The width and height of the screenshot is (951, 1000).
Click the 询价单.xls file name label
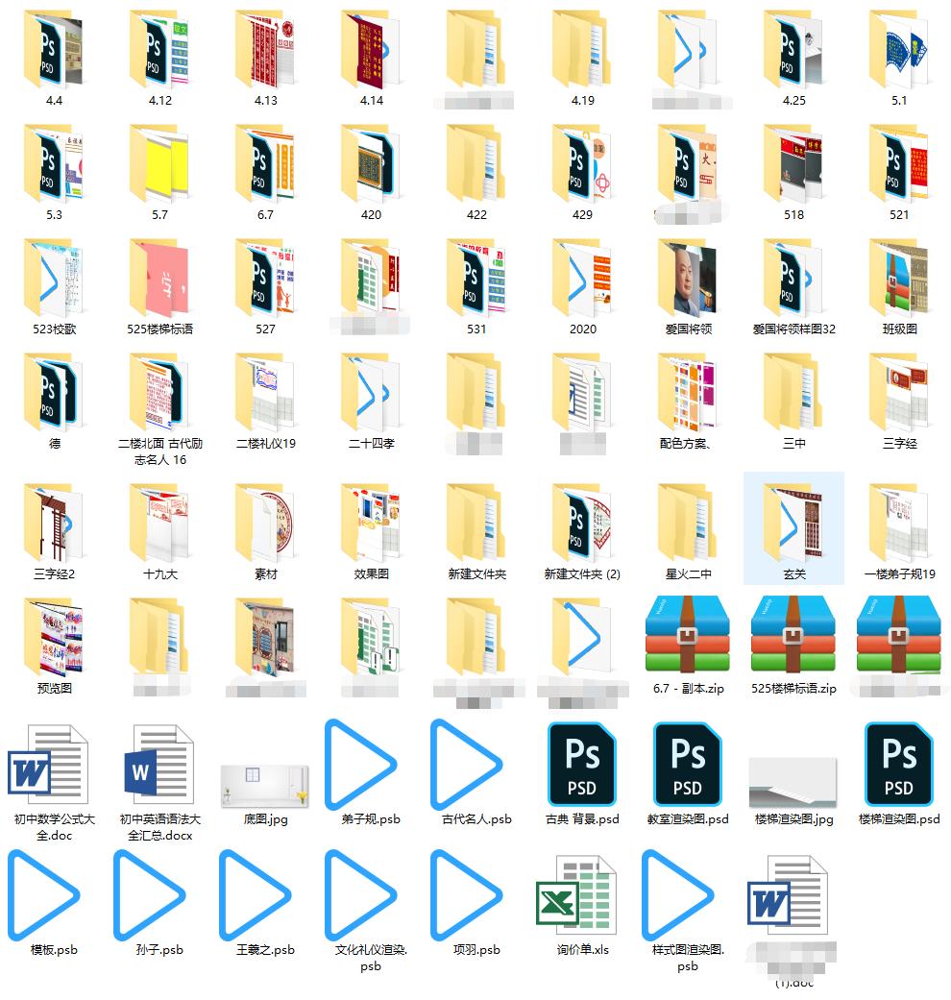coord(582,950)
